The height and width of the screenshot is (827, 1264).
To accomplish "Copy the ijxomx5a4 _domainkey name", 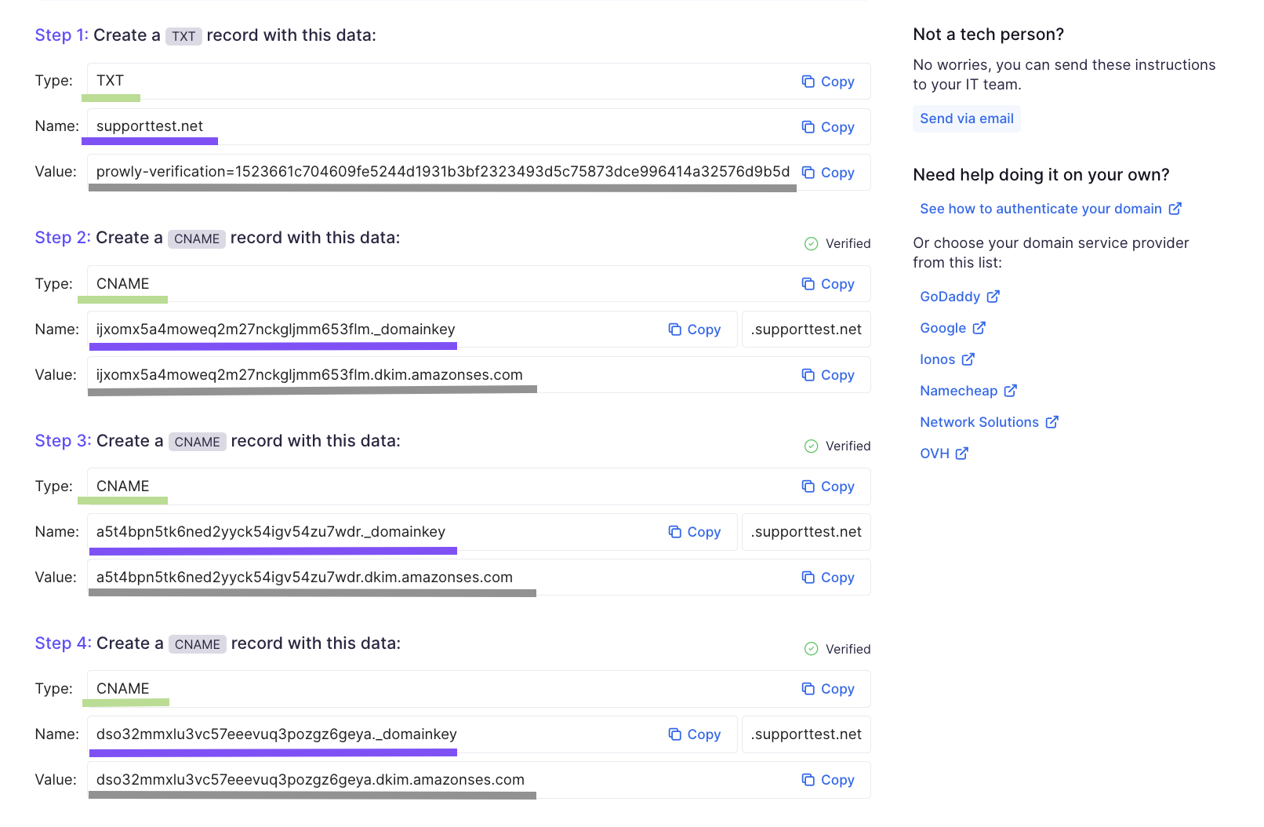I will tap(694, 330).
